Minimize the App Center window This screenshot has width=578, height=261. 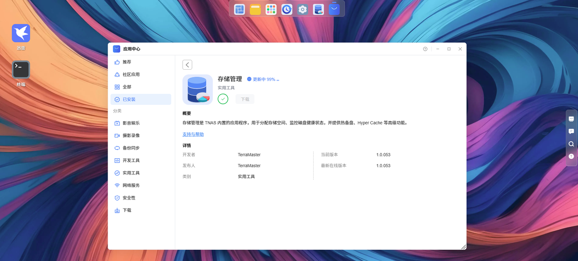point(437,49)
